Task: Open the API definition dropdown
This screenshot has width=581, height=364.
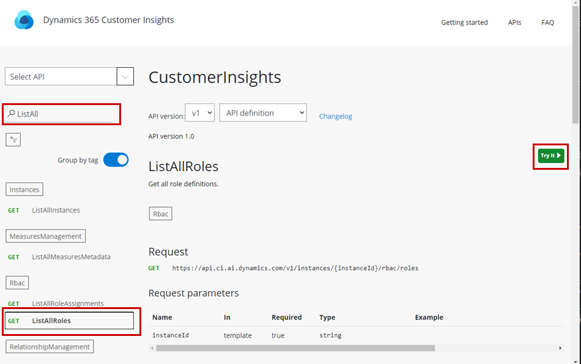Action: coord(262,112)
